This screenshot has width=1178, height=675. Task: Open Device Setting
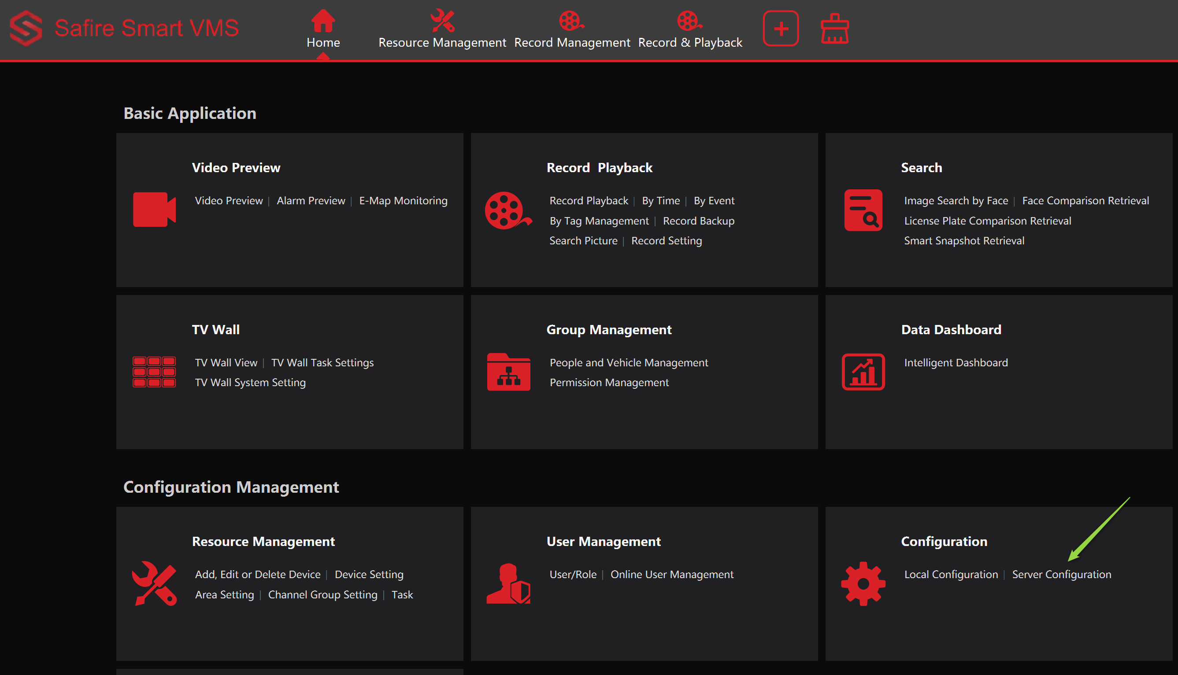369,575
